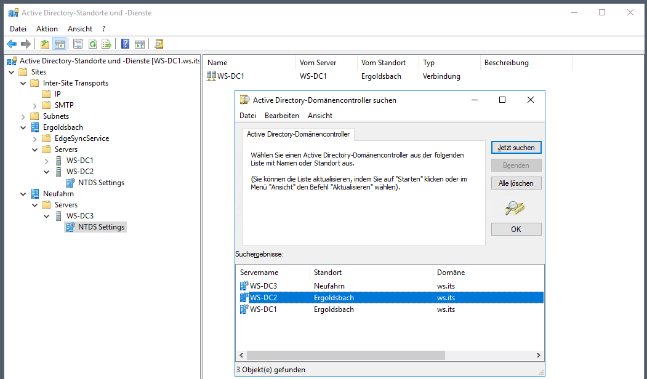
Task: Click the Ergoldsbach site icon in tree
Action: tap(35, 127)
